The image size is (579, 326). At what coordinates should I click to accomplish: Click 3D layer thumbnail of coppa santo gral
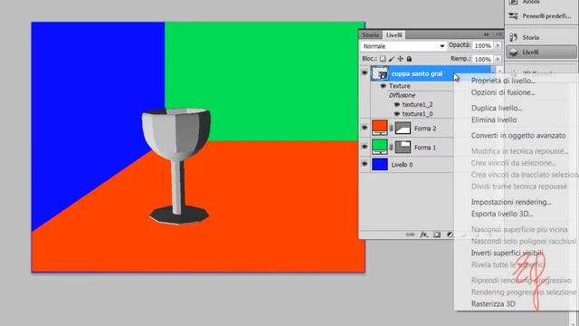point(380,73)
